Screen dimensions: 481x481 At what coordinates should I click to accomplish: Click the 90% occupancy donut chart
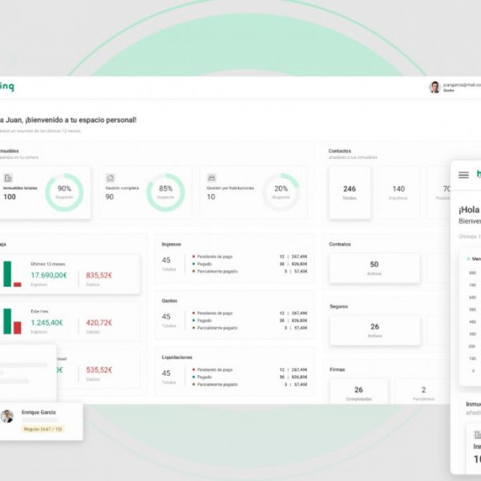64,192
